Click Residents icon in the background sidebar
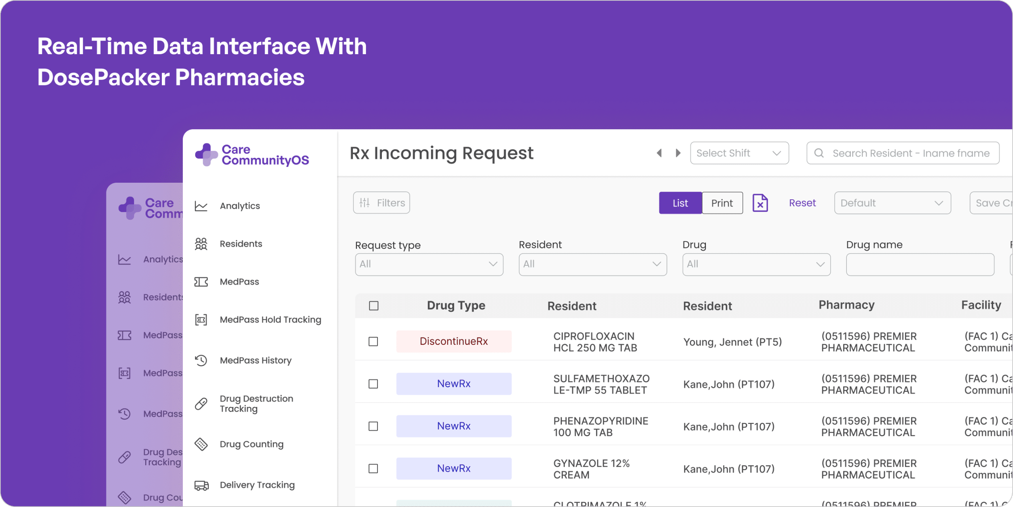 tap(124, 297)
